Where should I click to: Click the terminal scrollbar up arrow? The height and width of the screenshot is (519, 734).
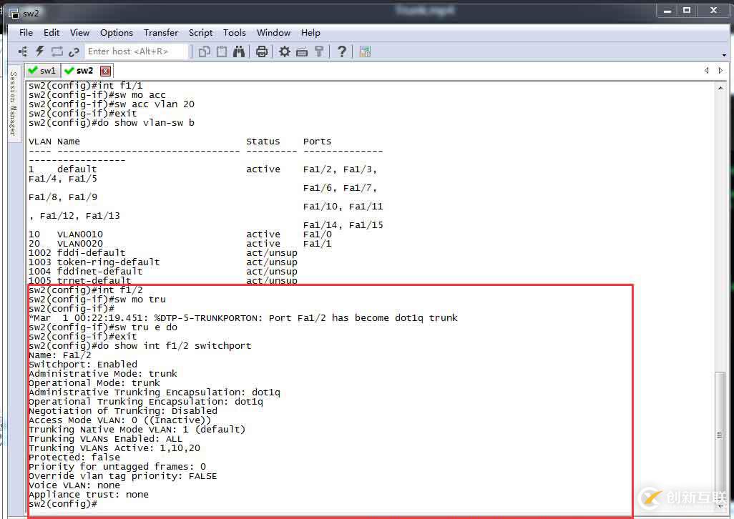click(x=720, y=87)
